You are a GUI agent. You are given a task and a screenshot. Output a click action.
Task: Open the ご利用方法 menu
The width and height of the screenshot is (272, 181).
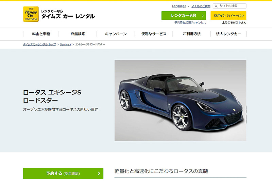[192, 34]
